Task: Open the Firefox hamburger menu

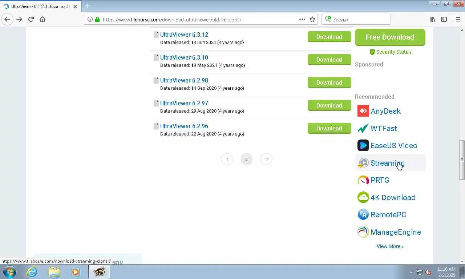Action: tap(458, 19)
